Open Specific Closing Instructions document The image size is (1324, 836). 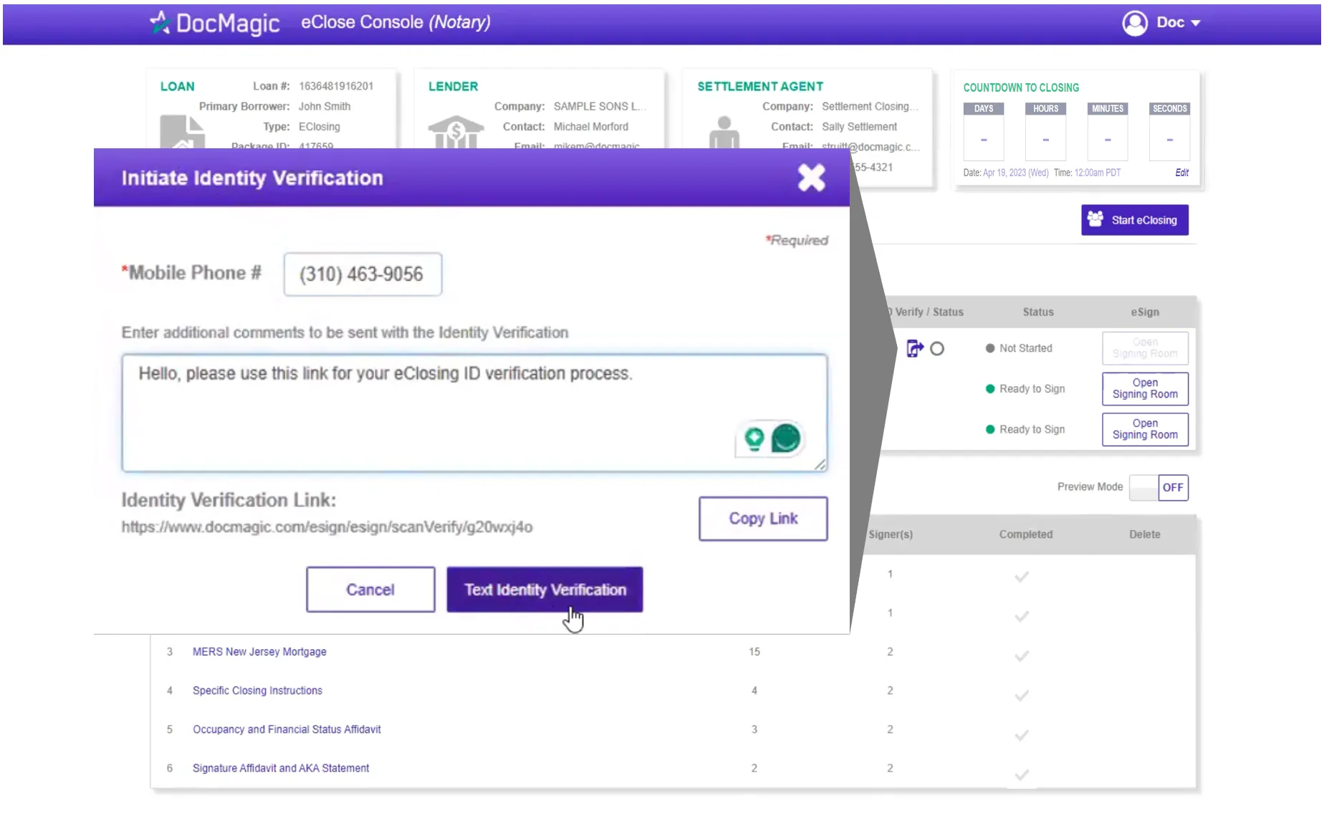click(x=257, y=691)
